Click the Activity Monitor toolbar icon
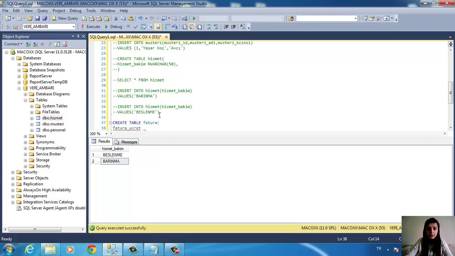 [184, 18]
